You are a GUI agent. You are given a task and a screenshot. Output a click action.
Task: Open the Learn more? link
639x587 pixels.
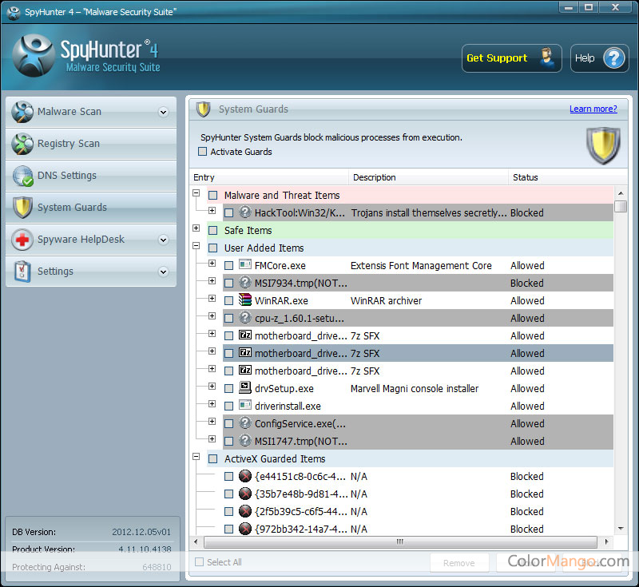[593, 109]
